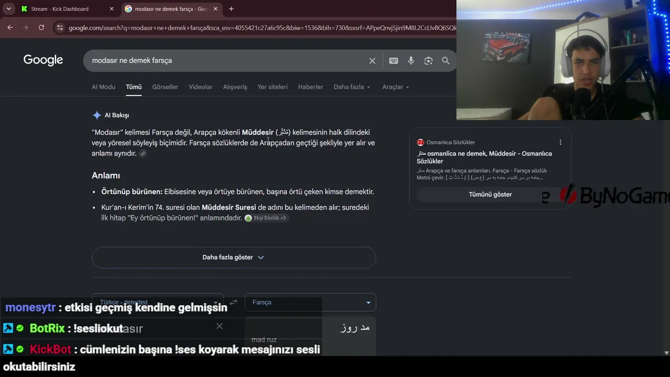Open the Müddesir - Osmanlıca Sözlükler result
The image size is (670, 377).
click(x=484, y=157)
